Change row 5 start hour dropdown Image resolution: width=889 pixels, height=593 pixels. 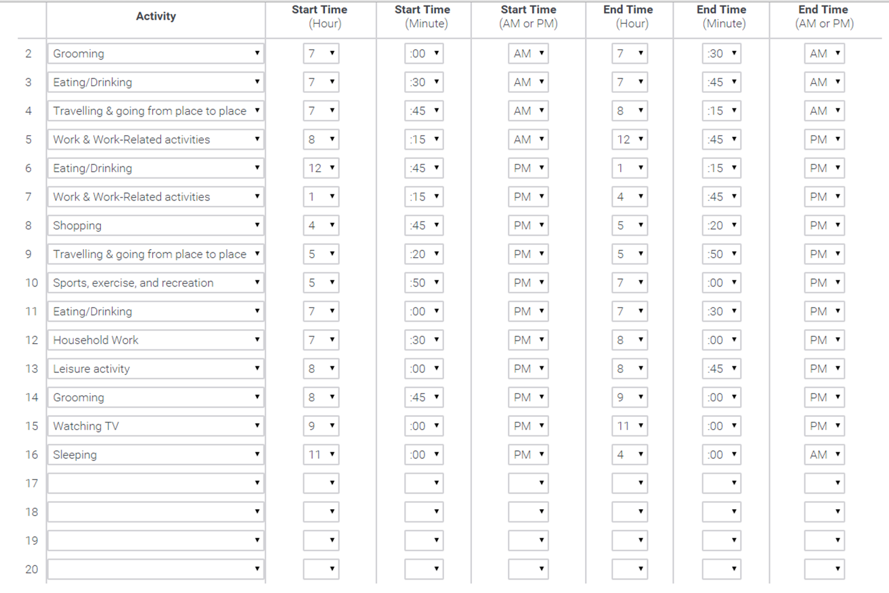pyautogui.click(x=321, y=139)
